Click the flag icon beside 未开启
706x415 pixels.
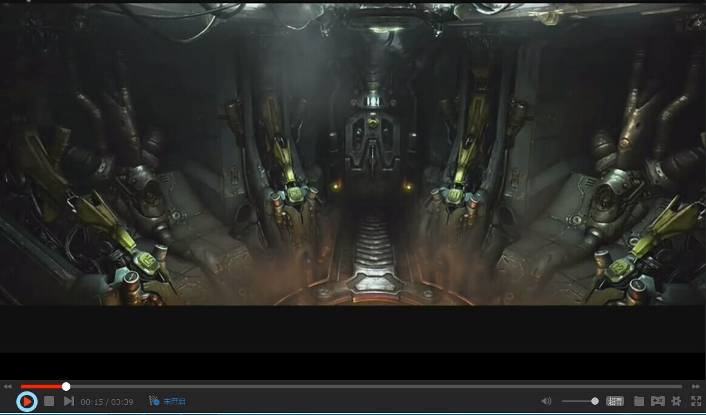point(154,400)
